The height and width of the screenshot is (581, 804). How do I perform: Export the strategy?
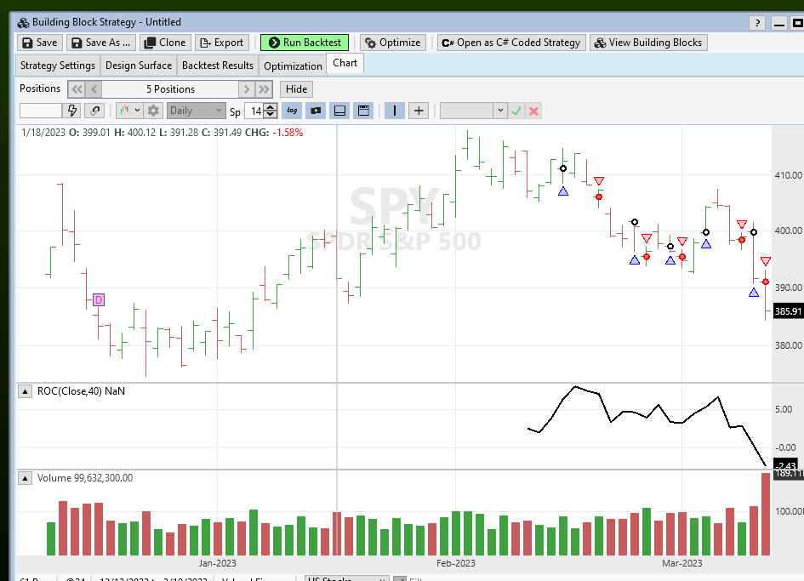pos(222,43)
